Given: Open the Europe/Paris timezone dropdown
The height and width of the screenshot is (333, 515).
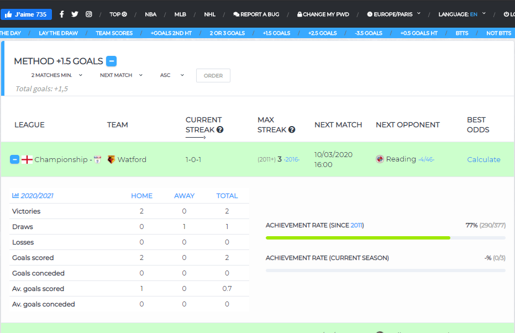Looking at the screenshot, I should (x=393, y=14).
